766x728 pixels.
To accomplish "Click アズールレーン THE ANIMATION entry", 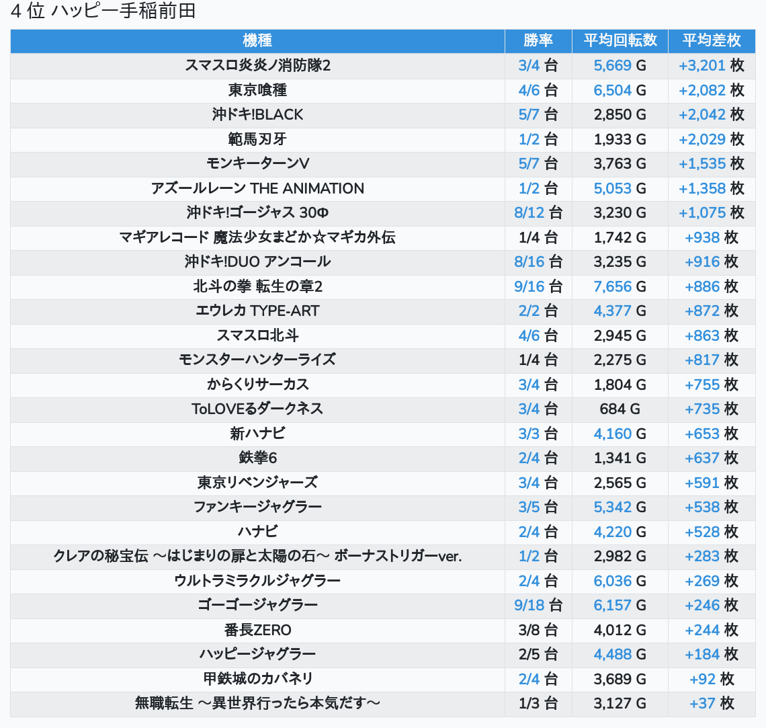I will [x=257, y=188].
